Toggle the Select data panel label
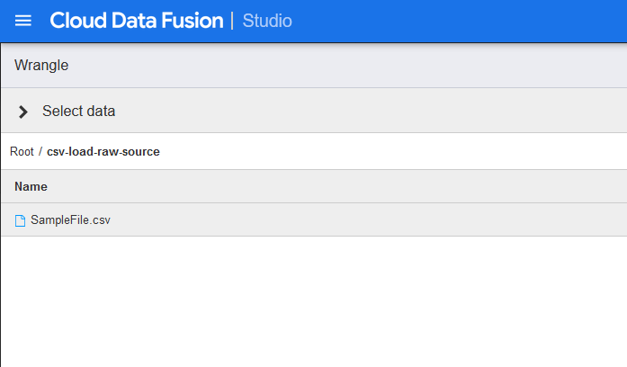 click(79, 111)
